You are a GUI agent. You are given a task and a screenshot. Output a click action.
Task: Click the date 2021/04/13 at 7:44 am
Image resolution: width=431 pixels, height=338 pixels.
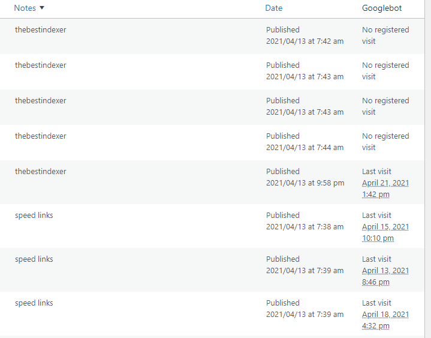[x=305, y=148]
